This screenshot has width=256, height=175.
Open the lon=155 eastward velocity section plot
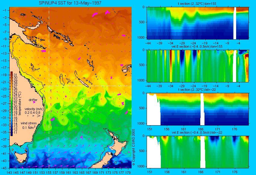tap(198, 66)
